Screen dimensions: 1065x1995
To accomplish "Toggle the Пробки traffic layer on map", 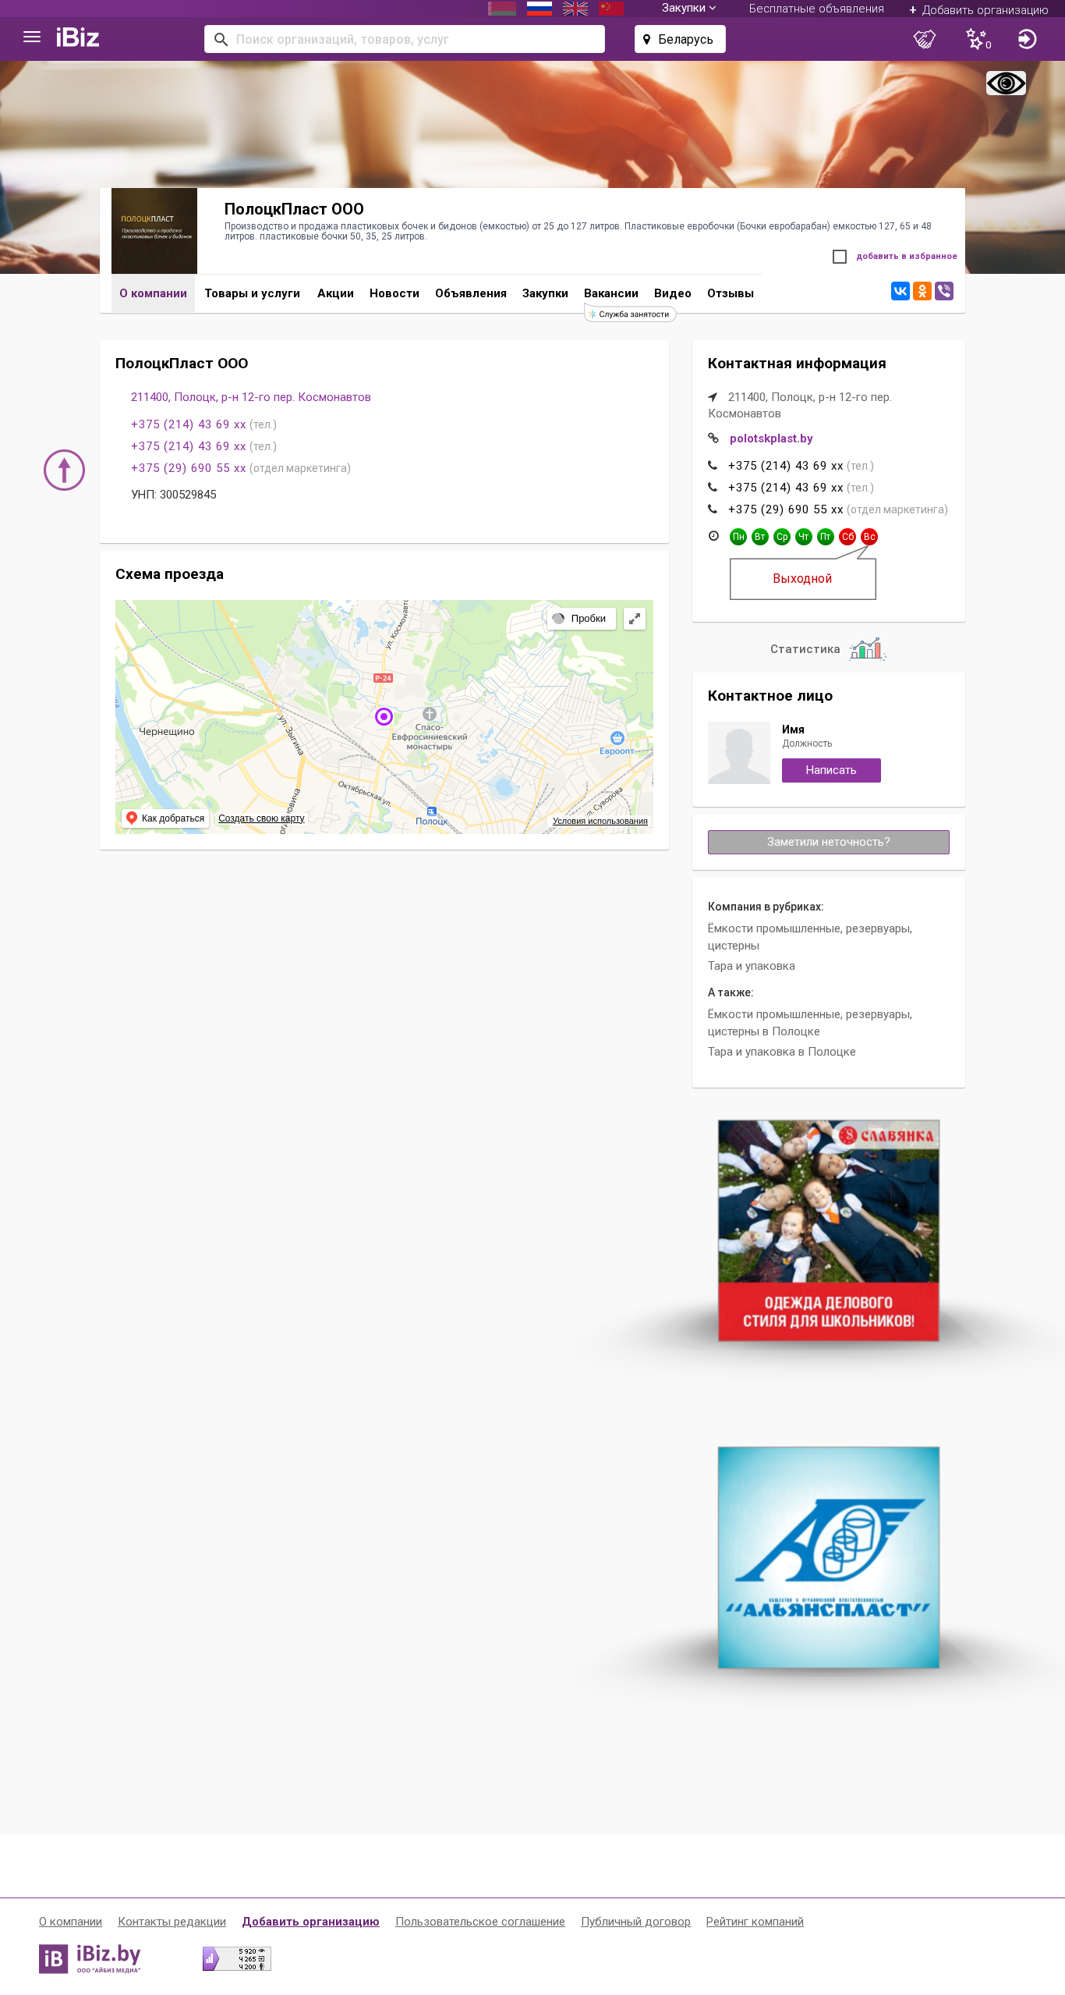I will coord(581,619).
